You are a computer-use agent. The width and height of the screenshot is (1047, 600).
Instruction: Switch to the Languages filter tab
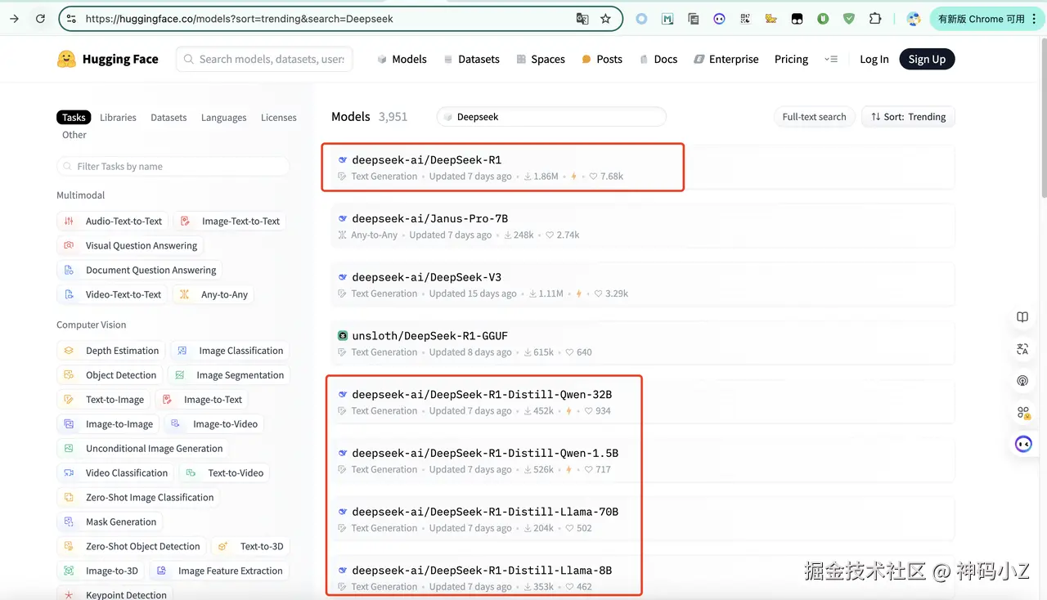click(223, 118)
